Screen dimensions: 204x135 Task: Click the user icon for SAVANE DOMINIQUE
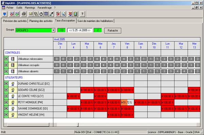[x=13, y=109]
